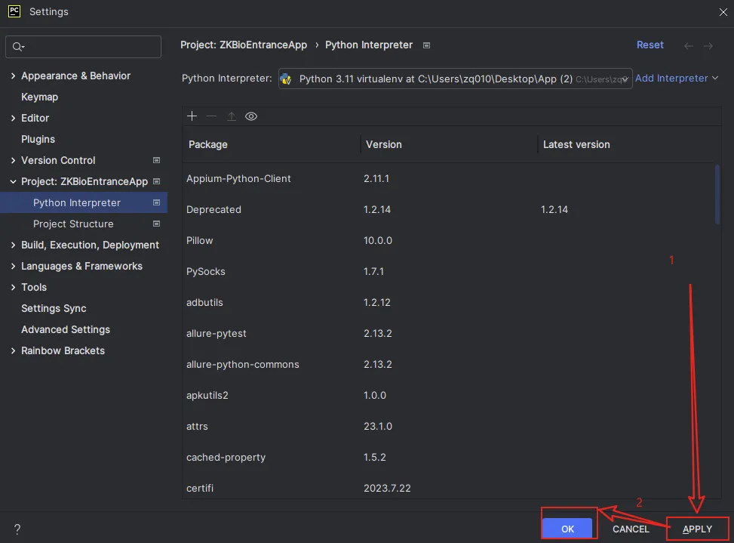The image size is (734, 543).
Task: Click the settings search field
Action: click(83, 47)
